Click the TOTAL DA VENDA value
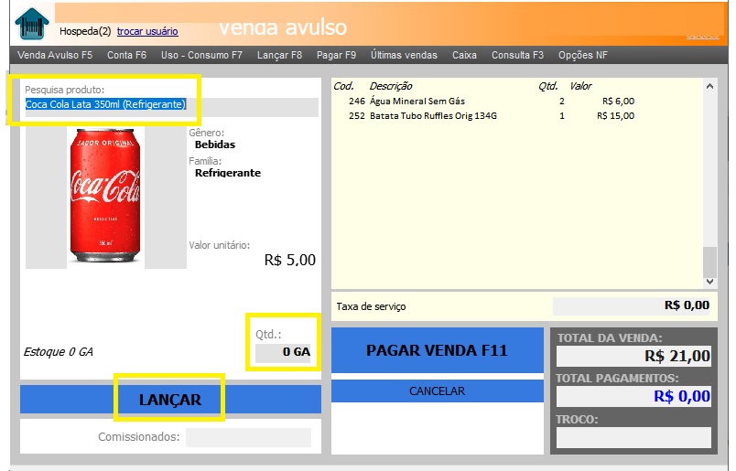This screenshot has width=736, height=471. [x=633, y=356]
